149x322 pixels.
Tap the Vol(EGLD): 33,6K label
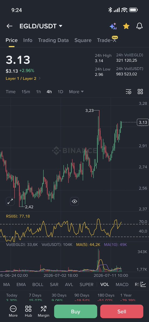pyautogui.click(x=22, y=245)
